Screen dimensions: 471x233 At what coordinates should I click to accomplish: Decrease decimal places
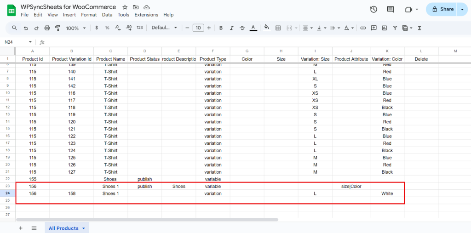pos(118,28)
